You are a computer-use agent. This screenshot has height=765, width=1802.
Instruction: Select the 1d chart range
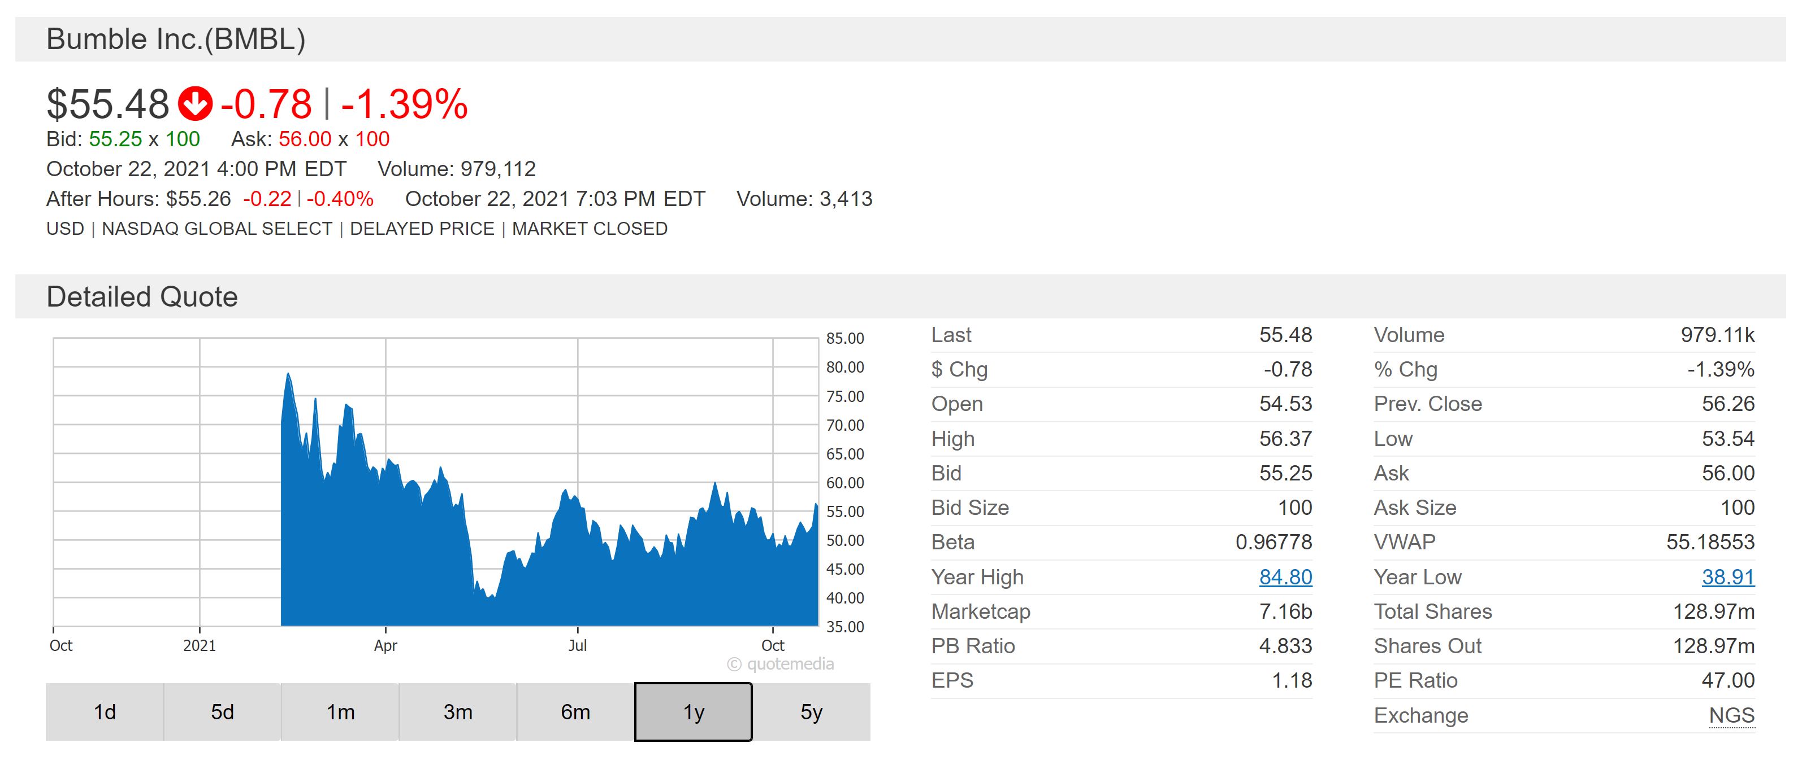click(x=105, y=712)
